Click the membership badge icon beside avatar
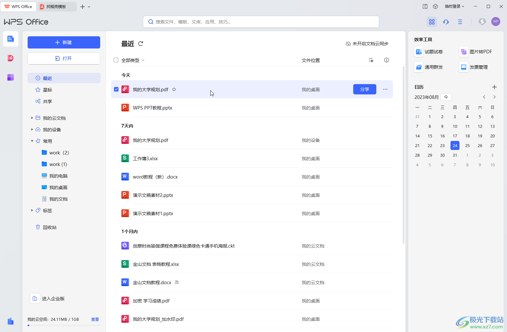Screen dimensions: 507x332 point(482,22)
